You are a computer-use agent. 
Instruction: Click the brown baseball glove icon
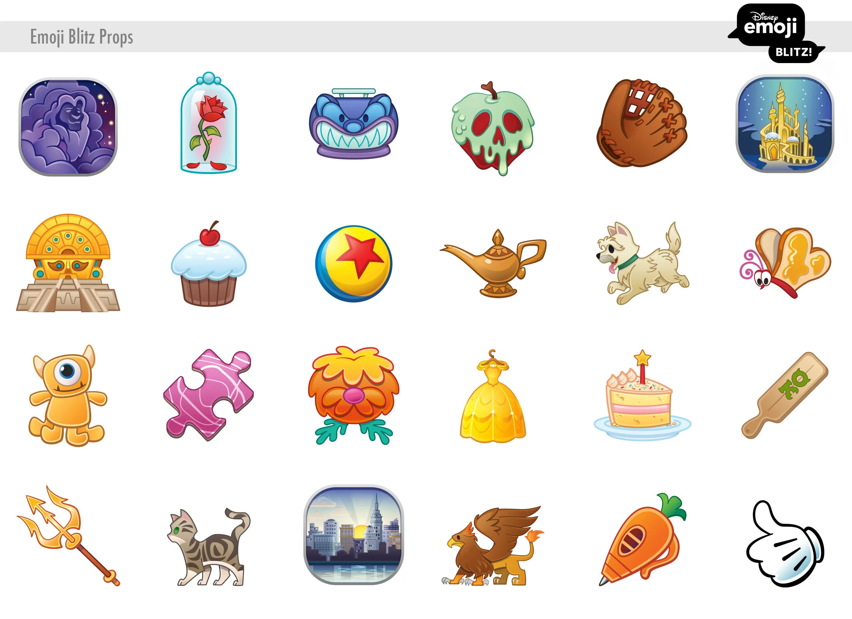point(642,124)
